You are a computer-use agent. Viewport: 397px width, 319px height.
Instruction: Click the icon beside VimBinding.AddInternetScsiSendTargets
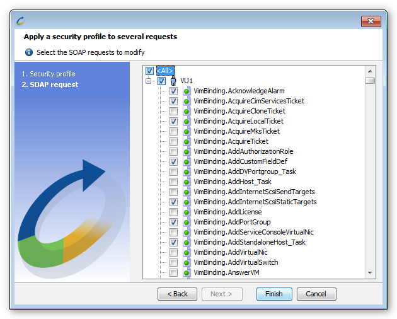pyautogui.click(x=187, y=192)
